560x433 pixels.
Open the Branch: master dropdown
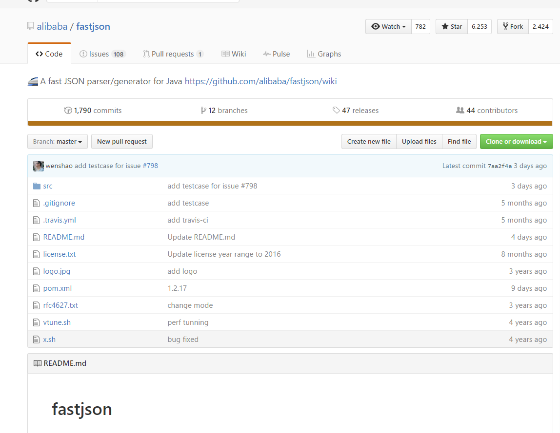[x=58, y=142]
